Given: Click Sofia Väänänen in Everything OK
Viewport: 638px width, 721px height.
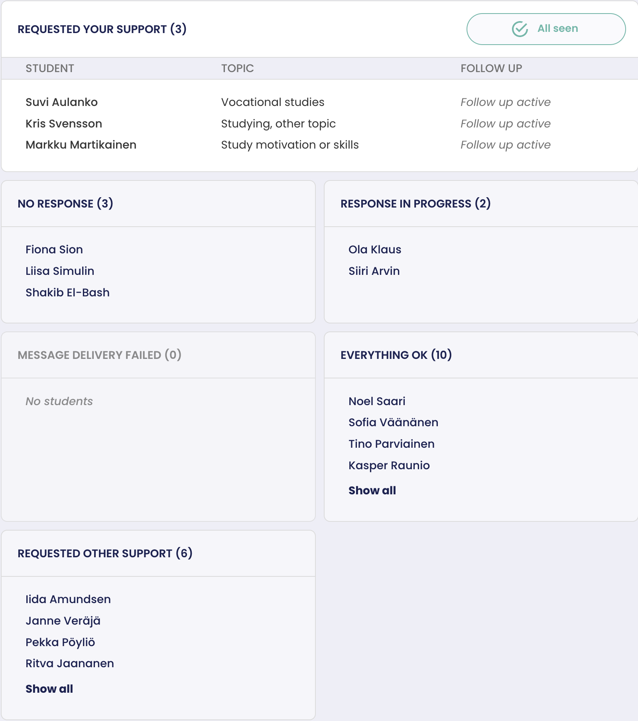Looking at the screenshot, I should coord(393,423).
